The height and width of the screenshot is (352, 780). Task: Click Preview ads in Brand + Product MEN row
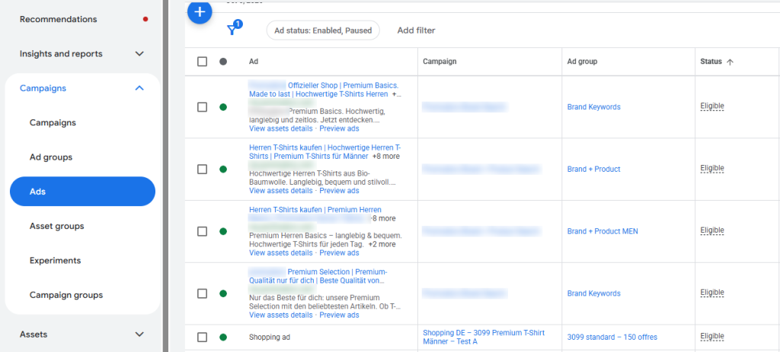click(339, 252)
